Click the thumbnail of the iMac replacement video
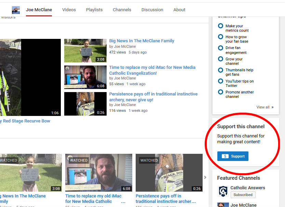 tap(85, 77)
